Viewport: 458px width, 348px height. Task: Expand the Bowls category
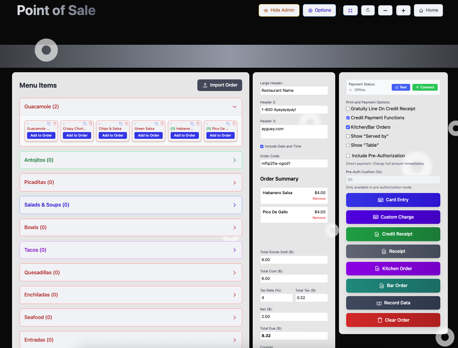(x=131, y=227)
